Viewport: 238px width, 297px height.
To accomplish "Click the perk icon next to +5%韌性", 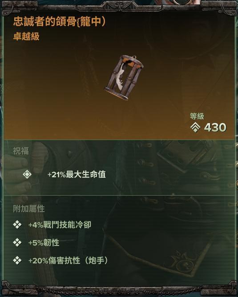I will pyautogui.click(x=17, y=243).
